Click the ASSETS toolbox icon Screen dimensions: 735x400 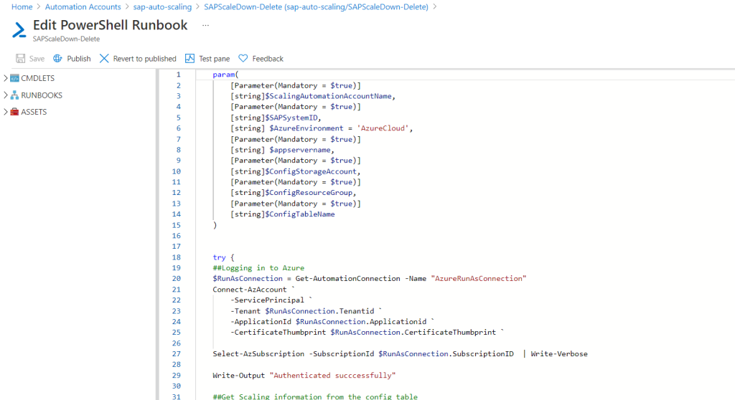[14, 112]
